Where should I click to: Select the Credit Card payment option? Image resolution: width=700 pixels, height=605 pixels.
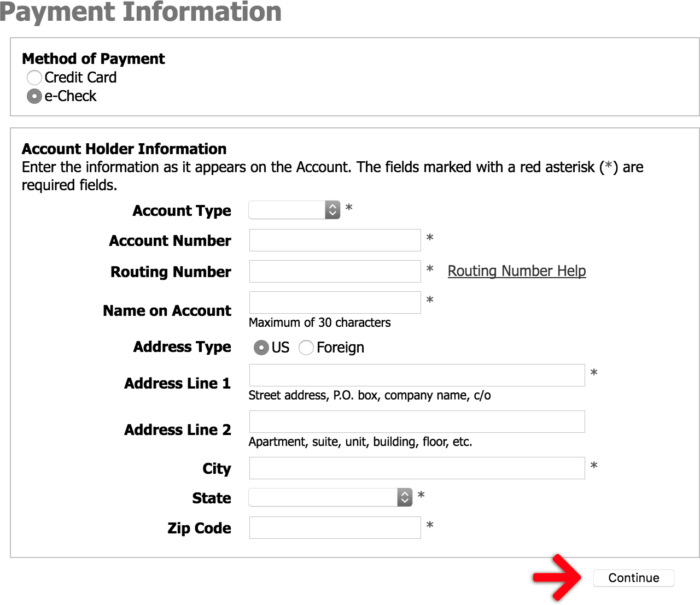pos(34,78)
